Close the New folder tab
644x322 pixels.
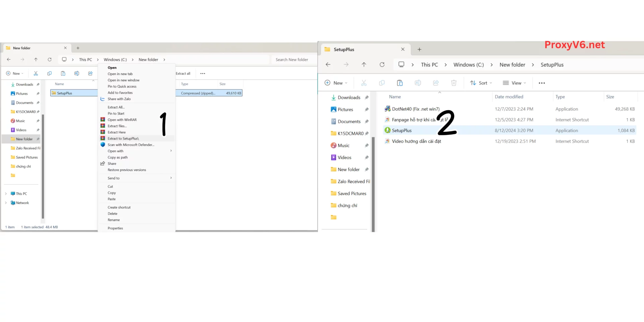[x=65, y=48]
